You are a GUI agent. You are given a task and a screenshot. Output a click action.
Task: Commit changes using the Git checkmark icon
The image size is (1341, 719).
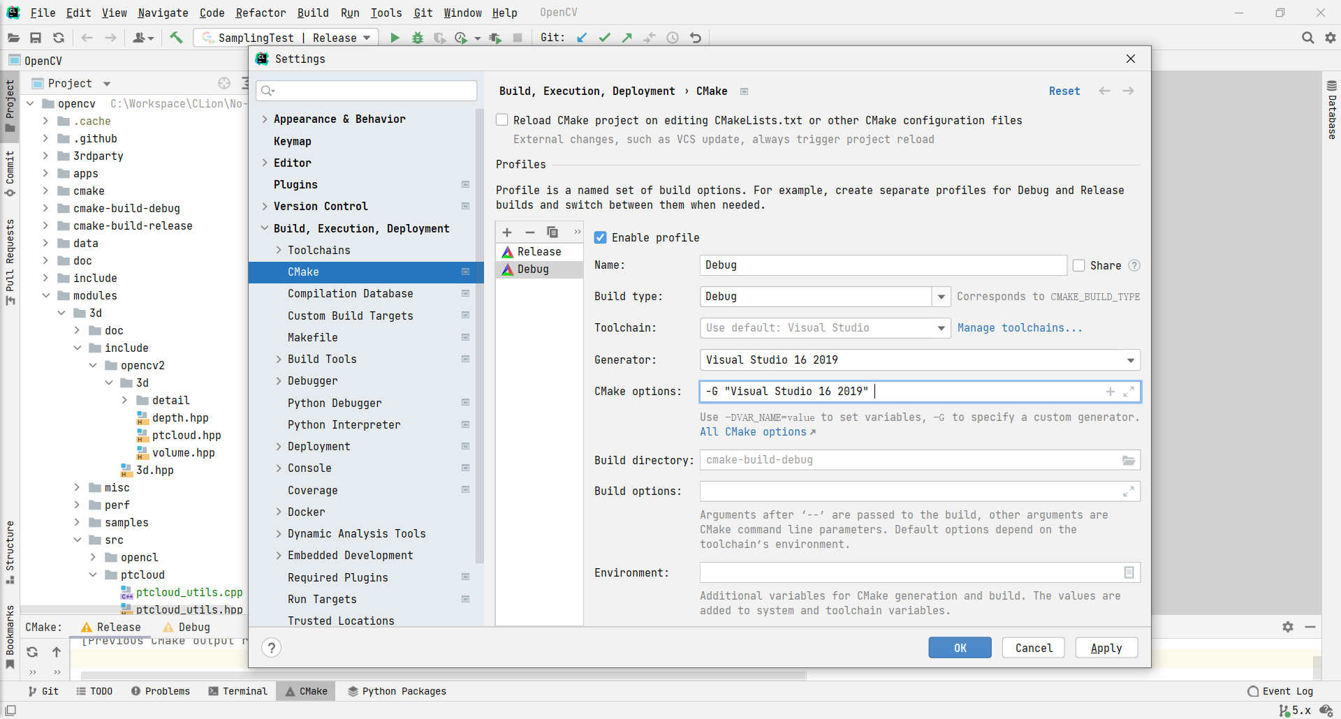pos(605,38)
